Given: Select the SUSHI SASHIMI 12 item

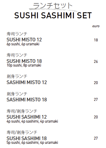Looking at the screenshot, I should click(27, 117).
